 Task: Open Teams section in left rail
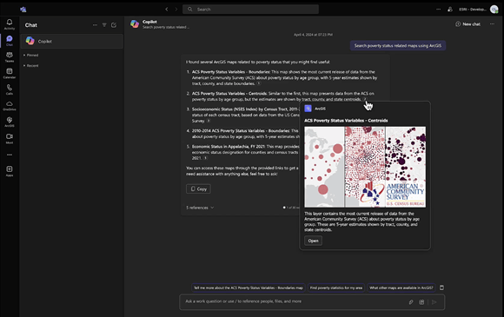[x=10, y=56]
